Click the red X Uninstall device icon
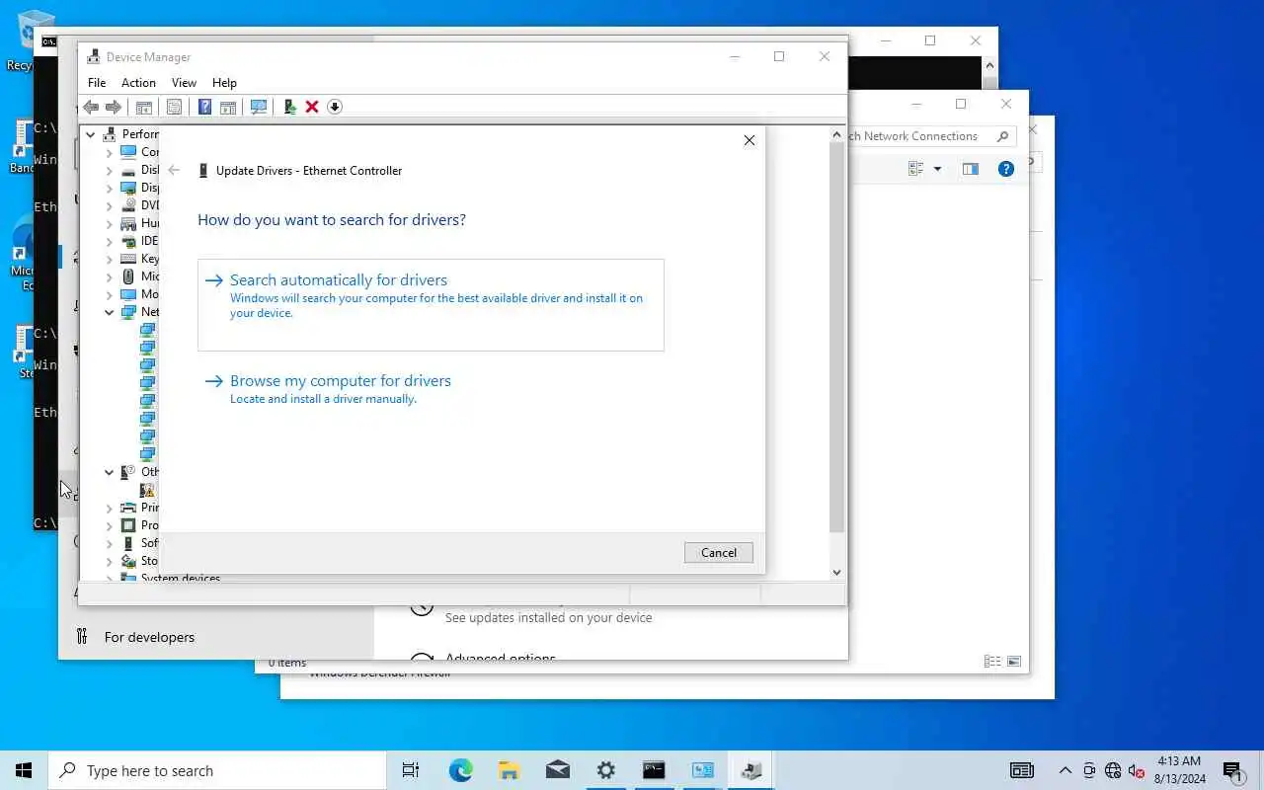1264x790 pixels. point(312,107)
